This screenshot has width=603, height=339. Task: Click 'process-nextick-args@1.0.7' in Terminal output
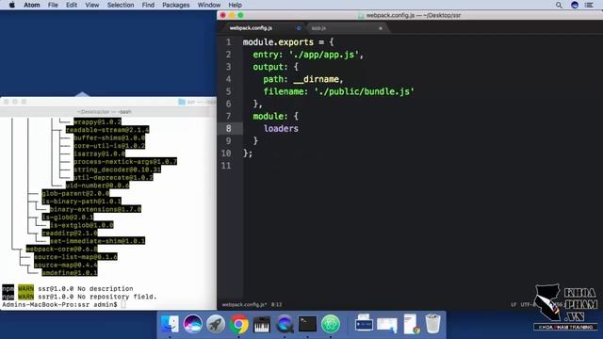pyautogui.click(x=125, y=161)
